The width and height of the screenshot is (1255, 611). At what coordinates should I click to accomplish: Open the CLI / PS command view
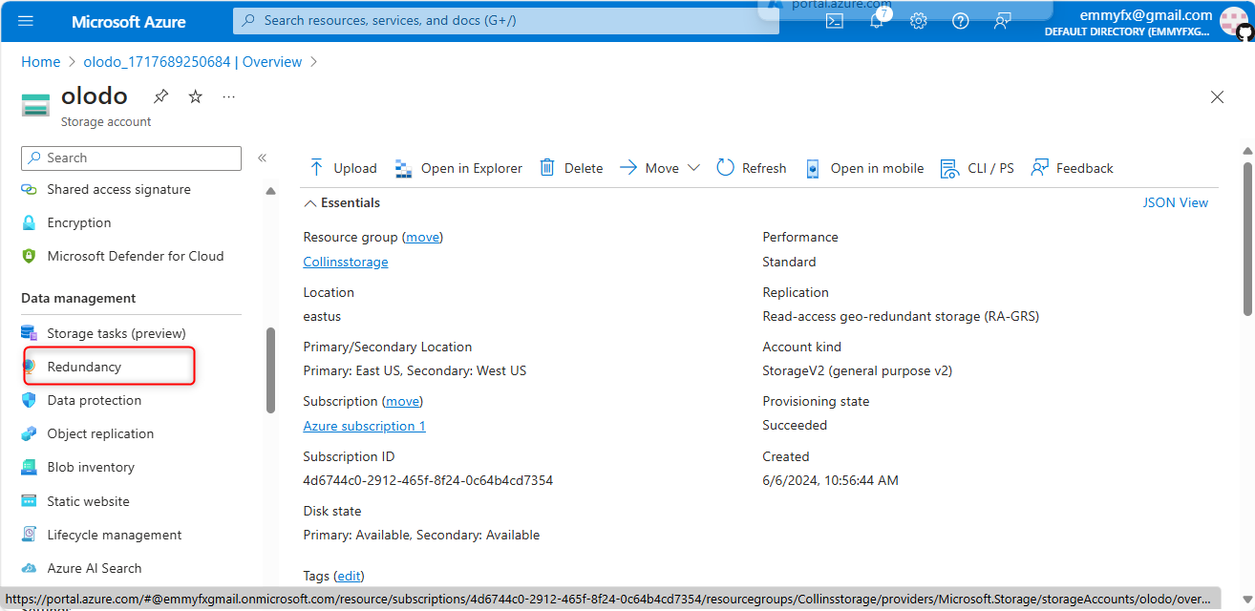tap(977, 168)
